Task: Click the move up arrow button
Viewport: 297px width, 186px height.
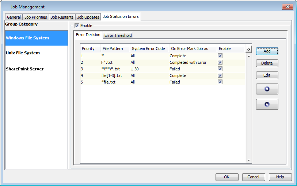Action: [x=267, y=89]
